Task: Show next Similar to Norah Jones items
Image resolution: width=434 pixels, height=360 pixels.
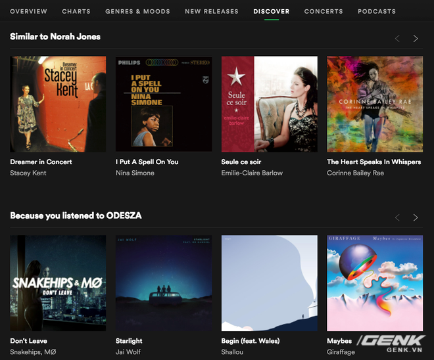Action: coord(416,39)
